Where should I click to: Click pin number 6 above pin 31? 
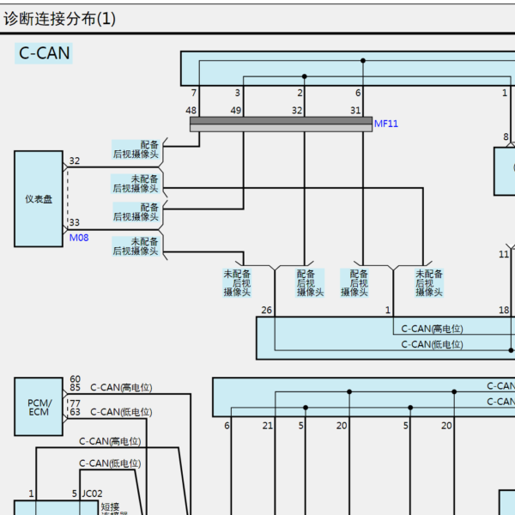(x=358, y=93)
